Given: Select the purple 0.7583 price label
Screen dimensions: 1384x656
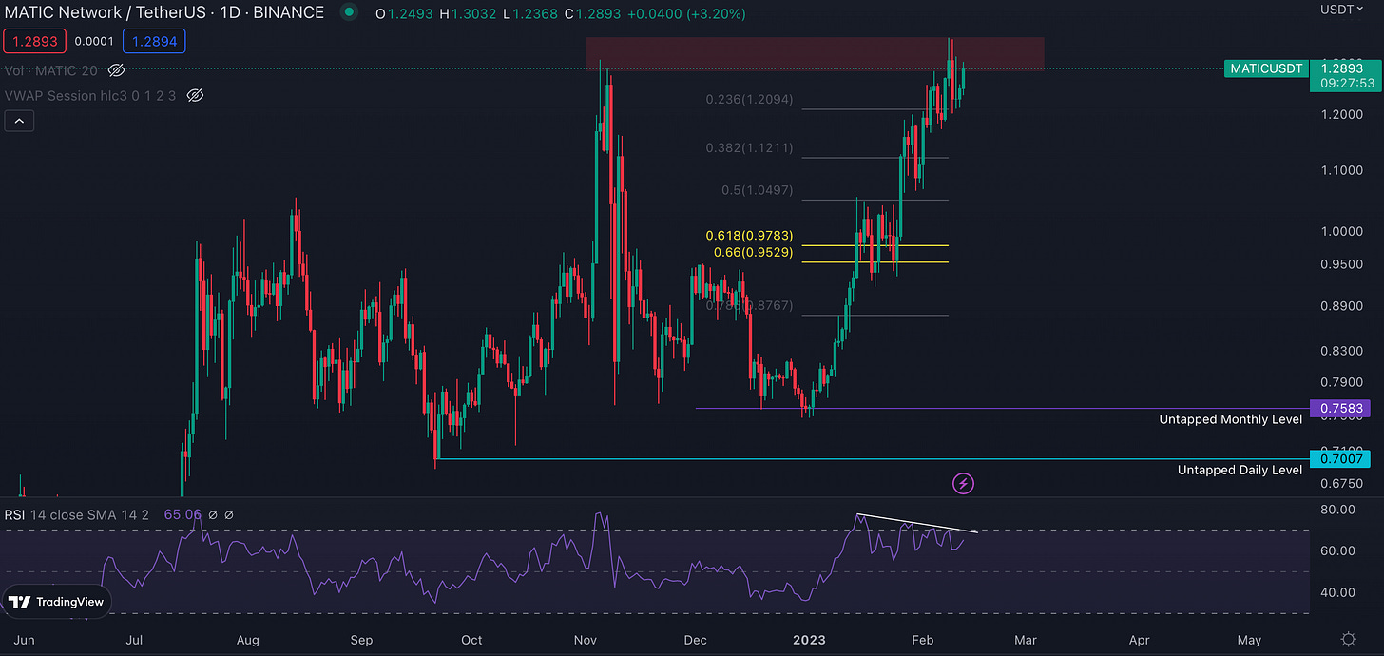Looking at the screenshot, I should pyautogui.click(x=1339, y=409).
